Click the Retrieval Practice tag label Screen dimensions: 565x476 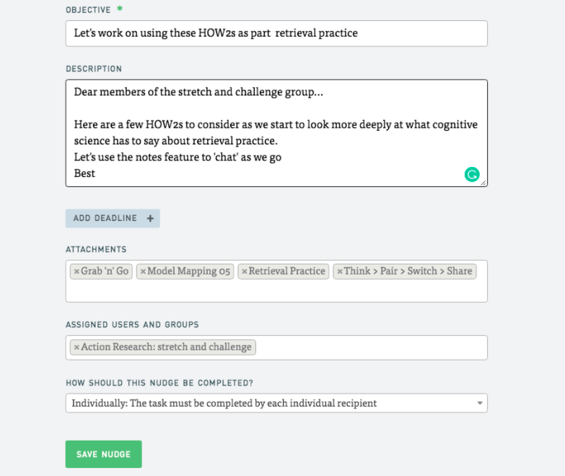[x=286, y=271]
